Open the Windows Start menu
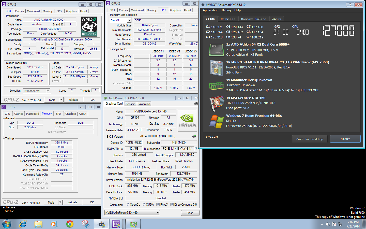Image resolution: width=366 pixels, height=229 pixels. click(7, 224)
